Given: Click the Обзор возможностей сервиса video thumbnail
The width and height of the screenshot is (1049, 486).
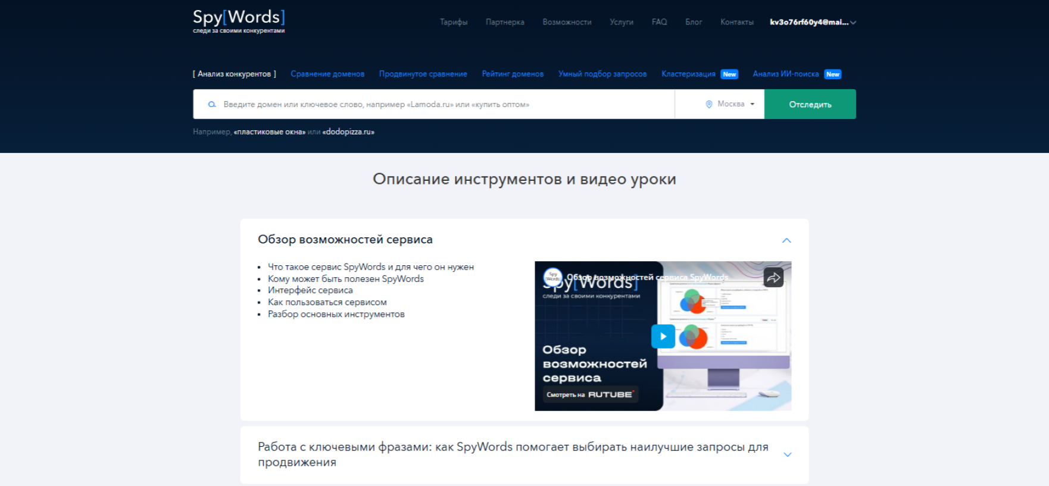Looking at the screenshot, I should (663, 336).
